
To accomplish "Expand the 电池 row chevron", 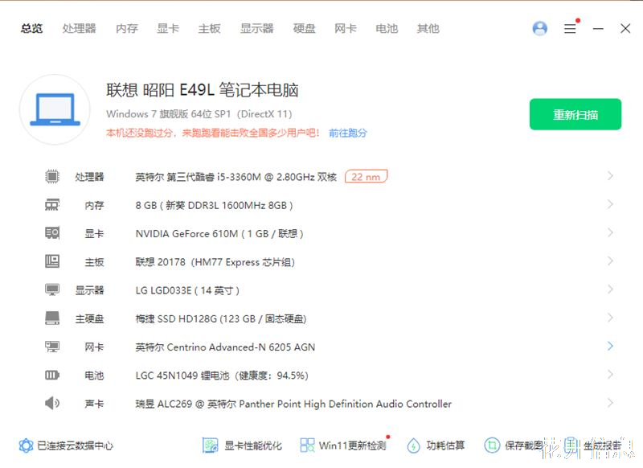I will coord(610,374).
